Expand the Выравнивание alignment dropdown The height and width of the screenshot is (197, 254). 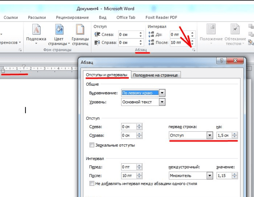pyautogui.click(x=162, y=93)
